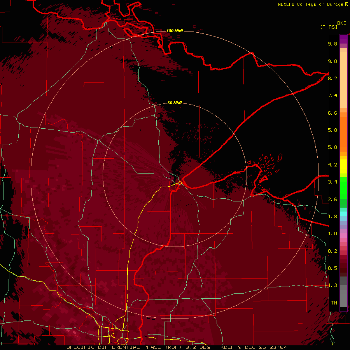350x350 pixels.
Task: Click the 2.6 value on color scale
Action: coord(332,199)
